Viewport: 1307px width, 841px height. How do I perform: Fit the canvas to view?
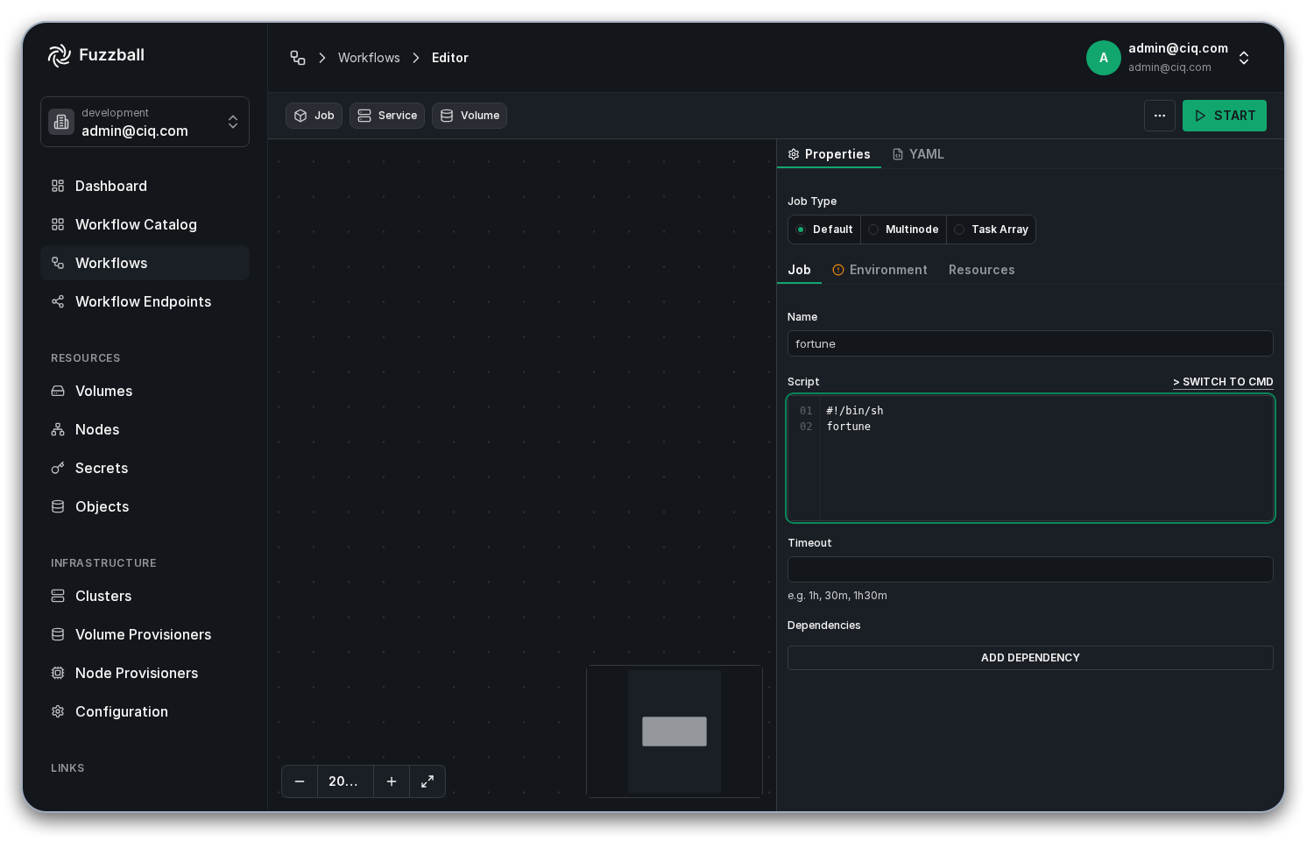tap(427, 781)
